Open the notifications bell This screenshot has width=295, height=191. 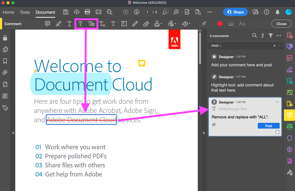tap(277, 12)
